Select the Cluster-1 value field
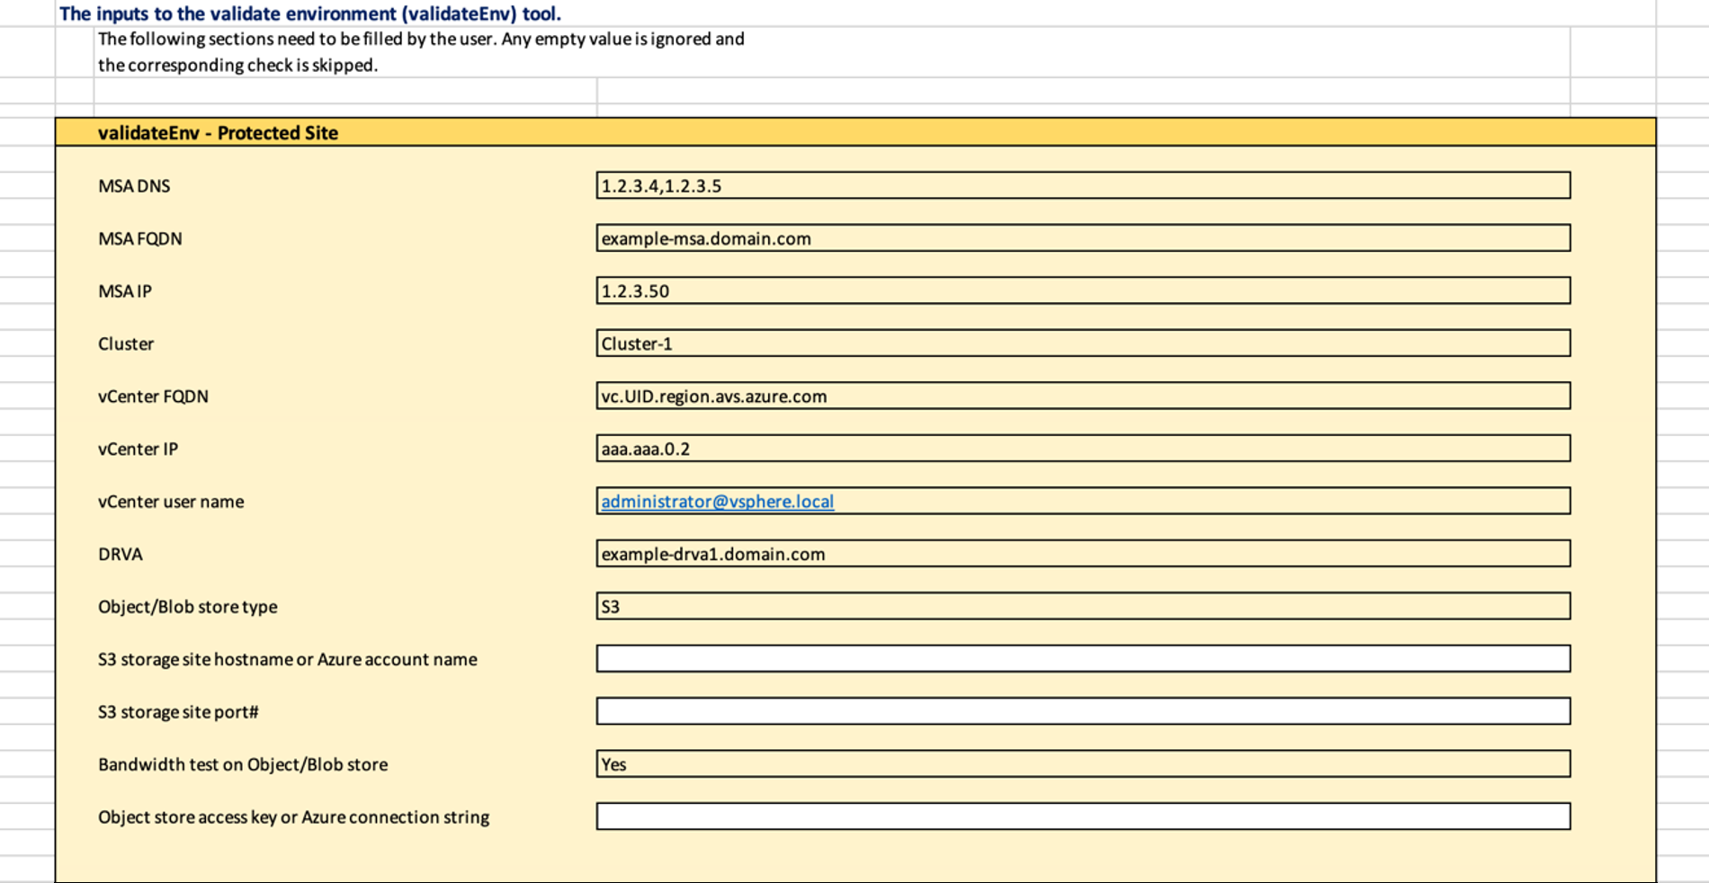This screenshot has width=1709, height=883. point(1082,343)
